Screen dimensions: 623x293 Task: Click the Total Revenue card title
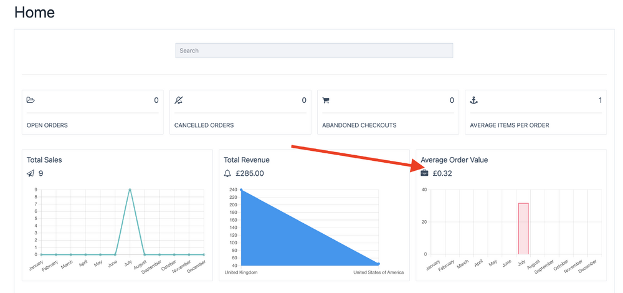[x=247, y=160]
